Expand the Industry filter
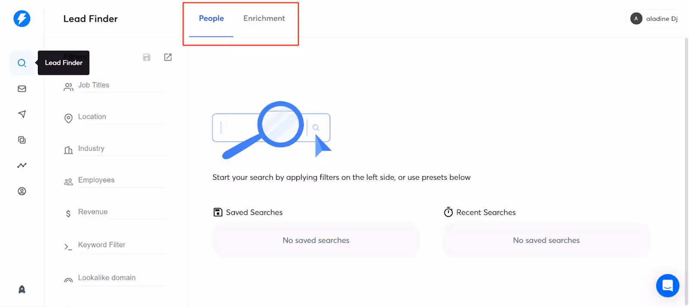Screen dimensions: 689x307 coord(91,148)
